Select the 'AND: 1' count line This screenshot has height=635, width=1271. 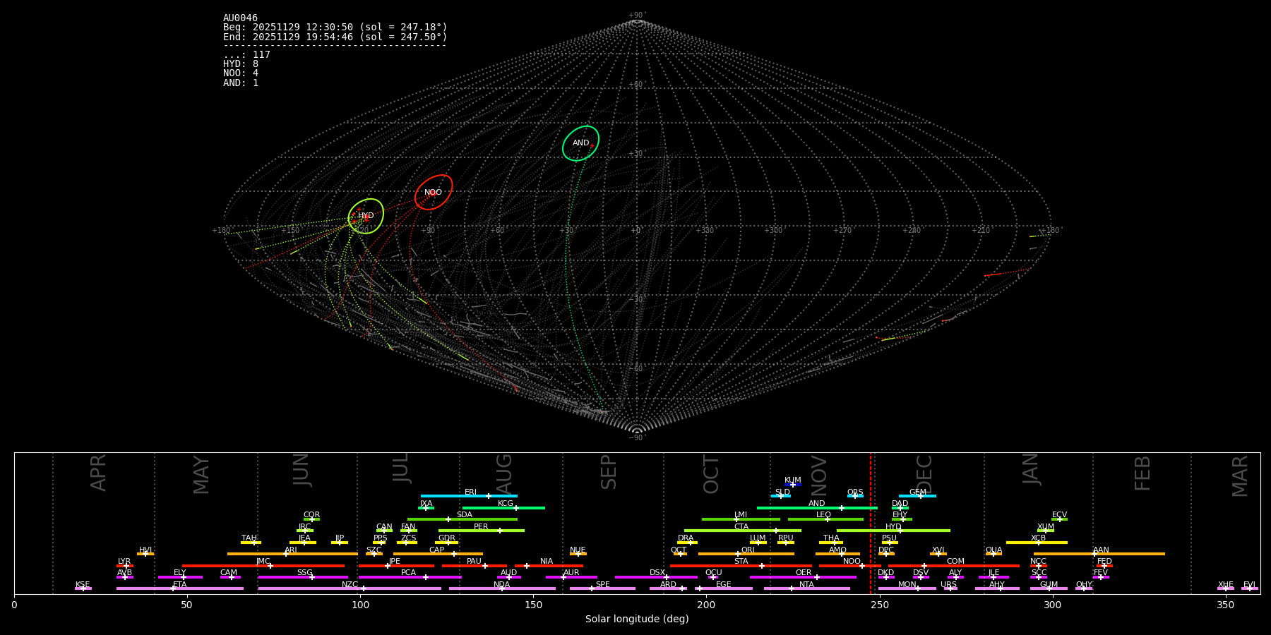click(x=241, y=83)
